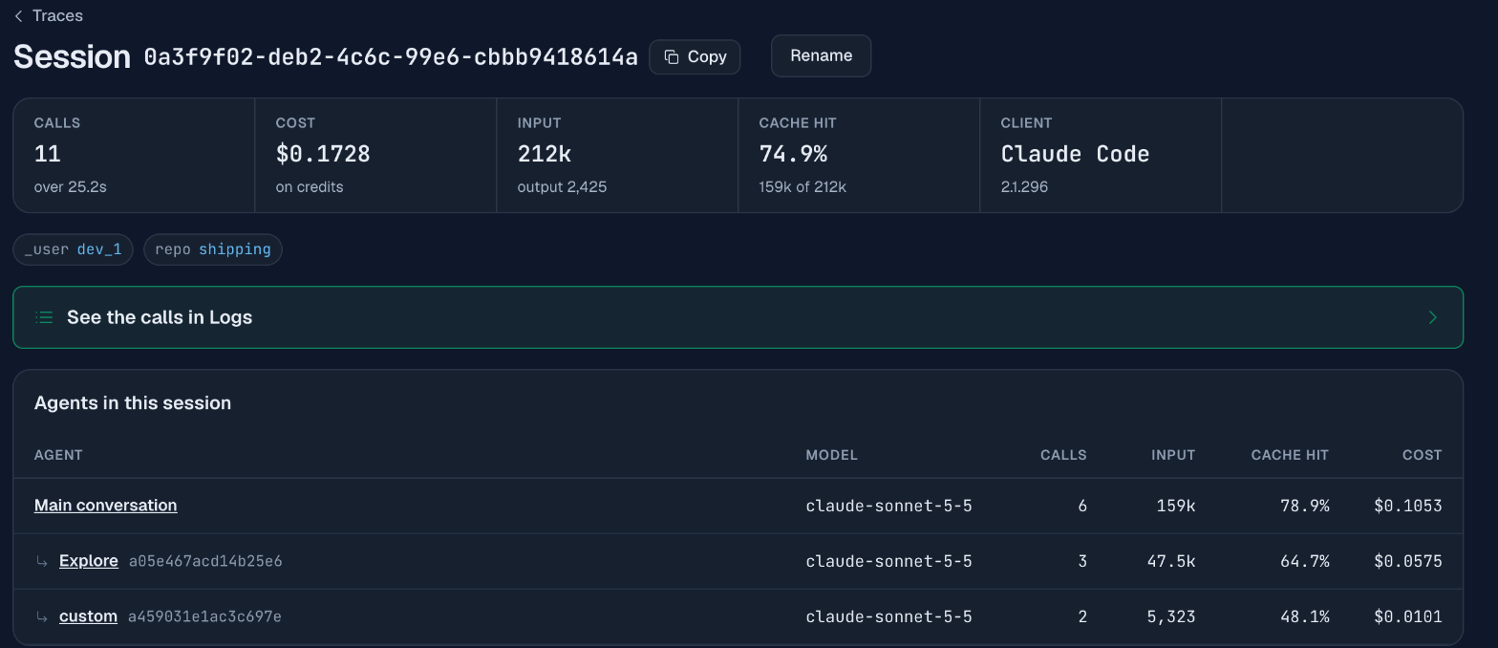Click Explore row input 47.5k

coord(1171,561)
